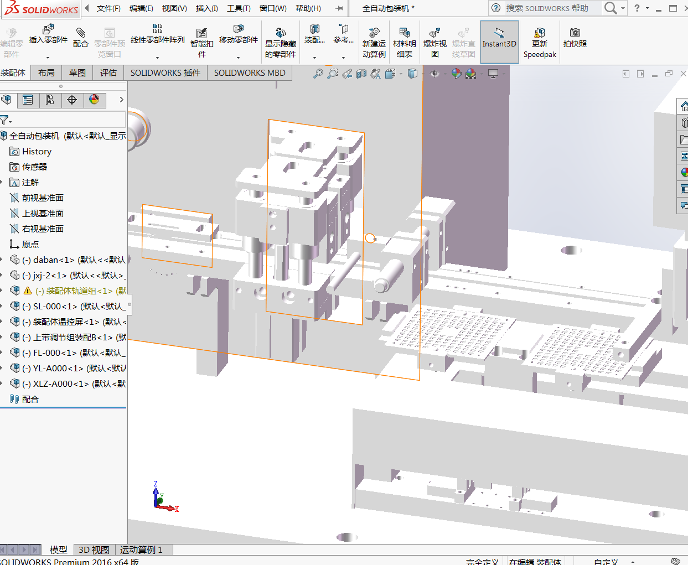Open the 工具(T) menu

pyautogui.click(x=239, y=8)
